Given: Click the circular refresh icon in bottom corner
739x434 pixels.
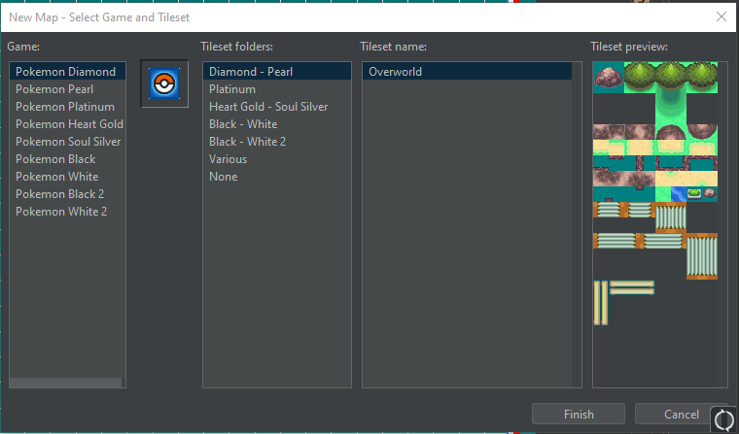Looking at the screenshot, I should [x=723, y=419].
